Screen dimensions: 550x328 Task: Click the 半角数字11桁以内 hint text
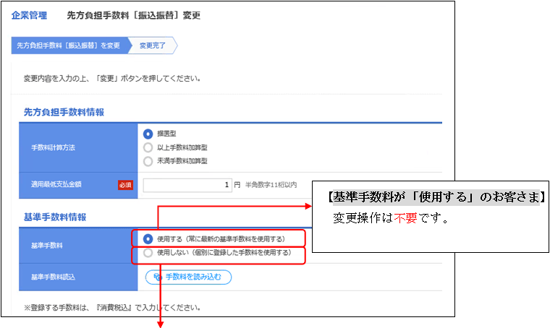click(271, 185)
